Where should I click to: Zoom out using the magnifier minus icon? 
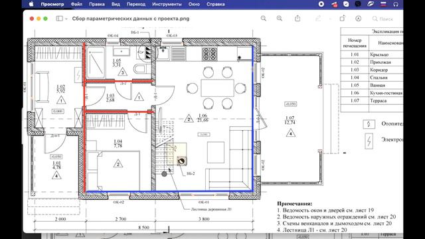point(264,19)
